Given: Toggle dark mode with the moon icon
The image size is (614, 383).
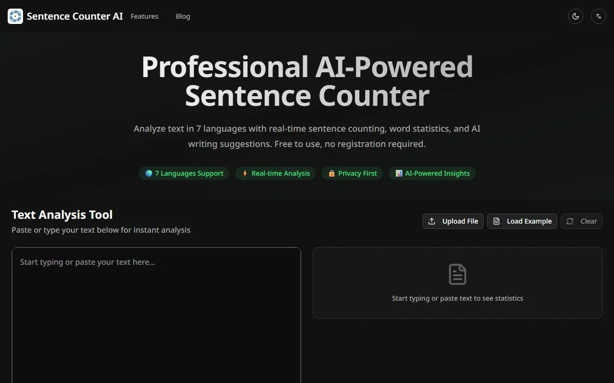Looking at the screenshot, I should 576,16.
